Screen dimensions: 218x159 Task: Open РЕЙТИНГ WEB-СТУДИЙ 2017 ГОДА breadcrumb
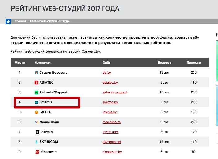tap(50, 21)
